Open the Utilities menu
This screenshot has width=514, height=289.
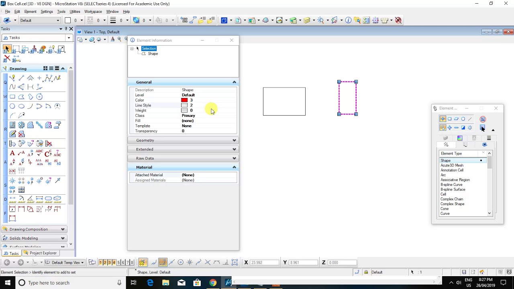pos(75,12)
